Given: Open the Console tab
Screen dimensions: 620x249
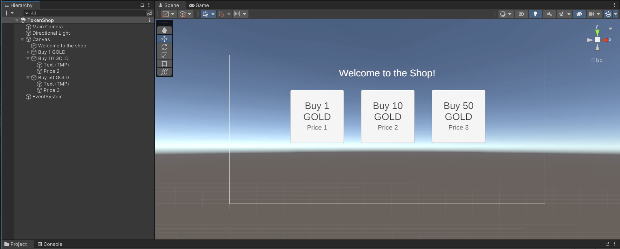Looking at the screenshot, I should (x=50, y=244).
